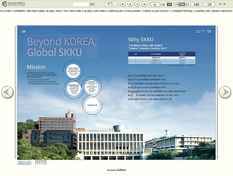Go to the previous page in the toolbar
The height and width of the screenshot is (176, 233).
coord(130,4)
